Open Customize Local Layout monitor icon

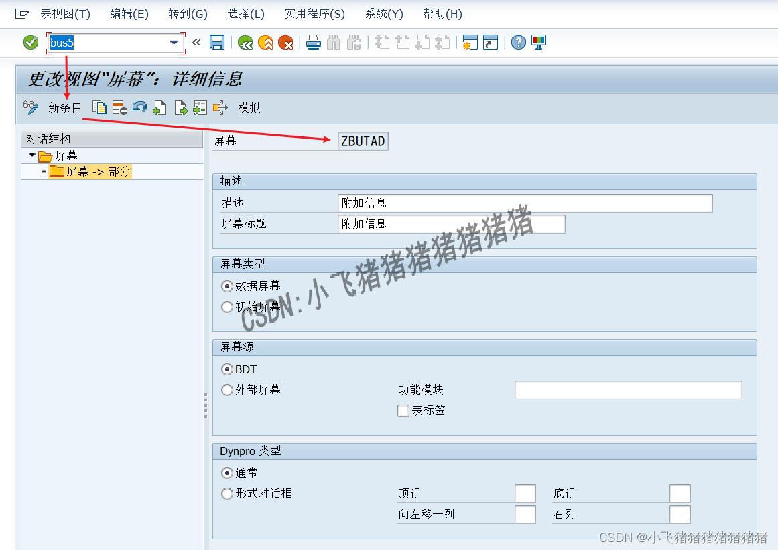pyautogui.click(x=539, y=43)
